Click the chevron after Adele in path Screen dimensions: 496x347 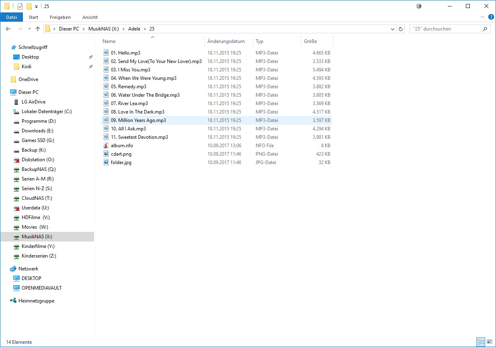click(145, 29)
